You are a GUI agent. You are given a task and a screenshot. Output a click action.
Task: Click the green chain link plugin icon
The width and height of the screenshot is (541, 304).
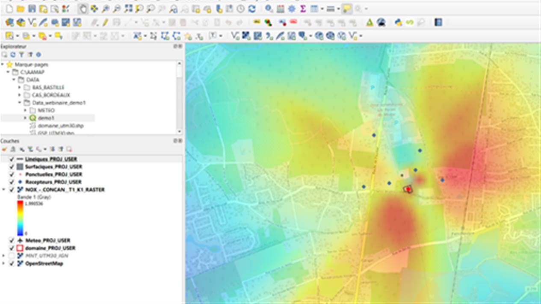(x=410, y=22)
